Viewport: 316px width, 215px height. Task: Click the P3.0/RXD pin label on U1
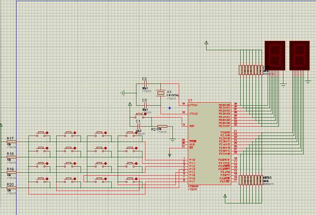point(224,160)
